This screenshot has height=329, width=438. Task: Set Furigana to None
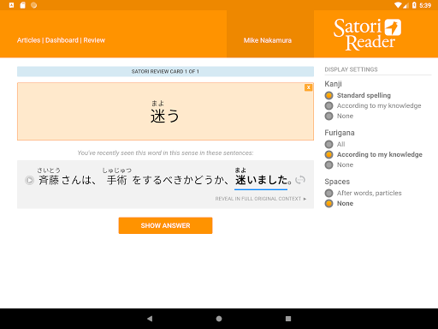click(339, 164)
